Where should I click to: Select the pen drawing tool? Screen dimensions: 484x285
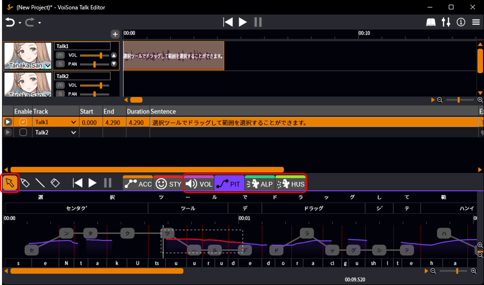25,183
